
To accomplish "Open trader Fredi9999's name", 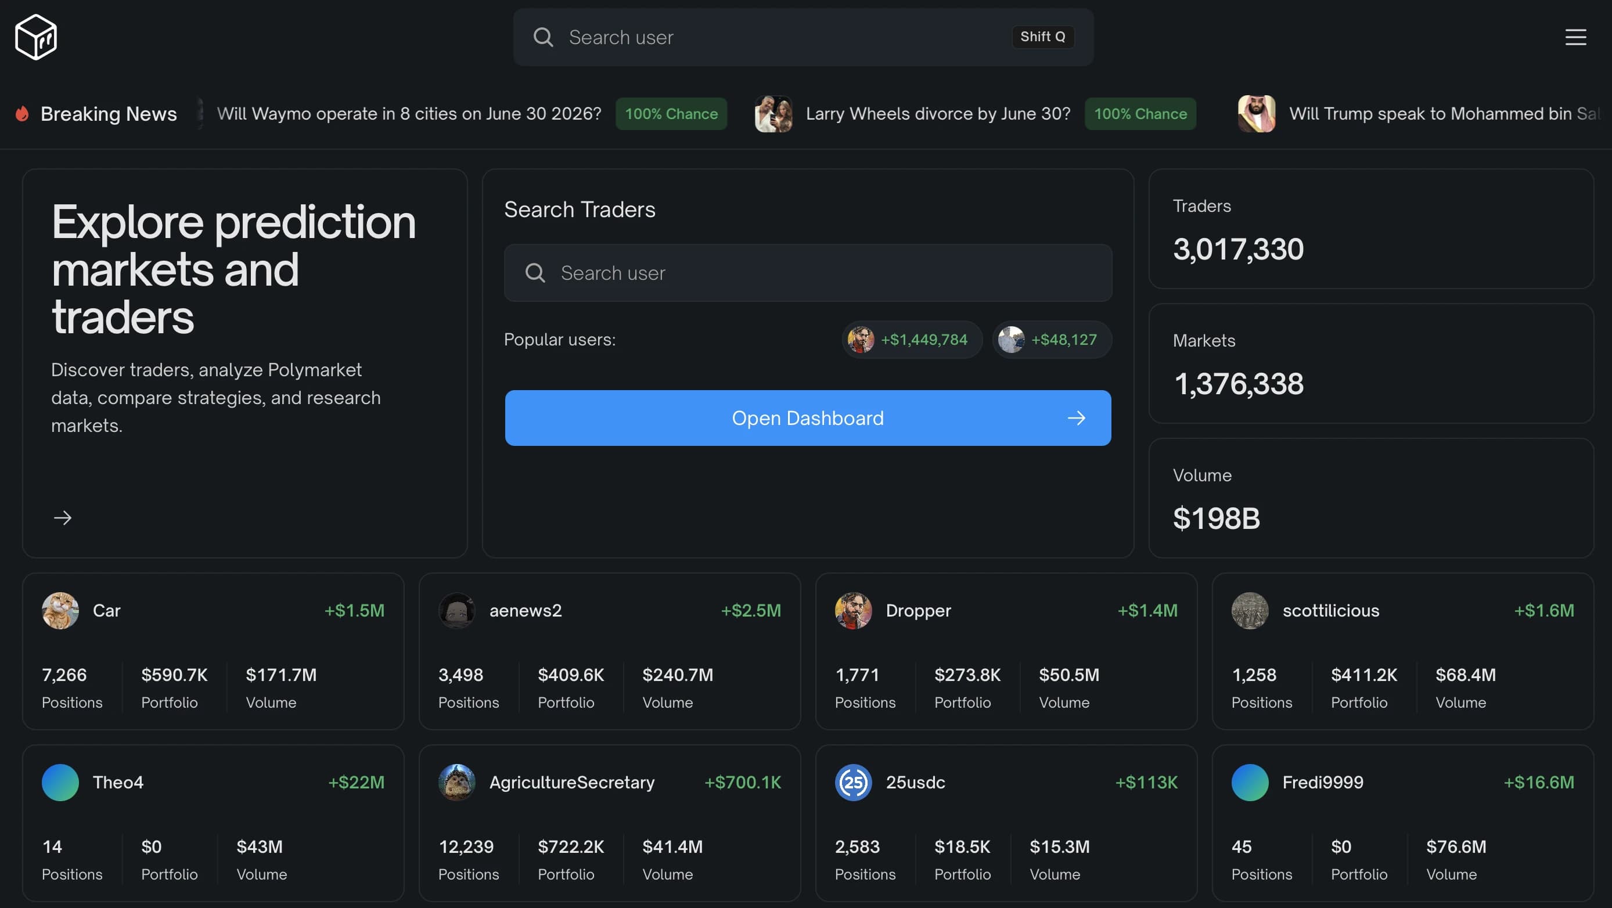I will tap(1322, 782).
